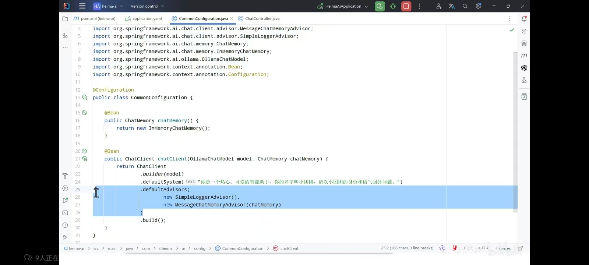Click the JetBrains app logo icon

click(67, 6)
